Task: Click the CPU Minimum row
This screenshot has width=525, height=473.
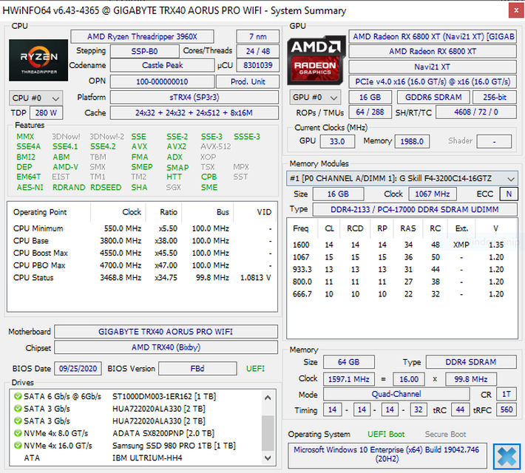Action: 142,228
